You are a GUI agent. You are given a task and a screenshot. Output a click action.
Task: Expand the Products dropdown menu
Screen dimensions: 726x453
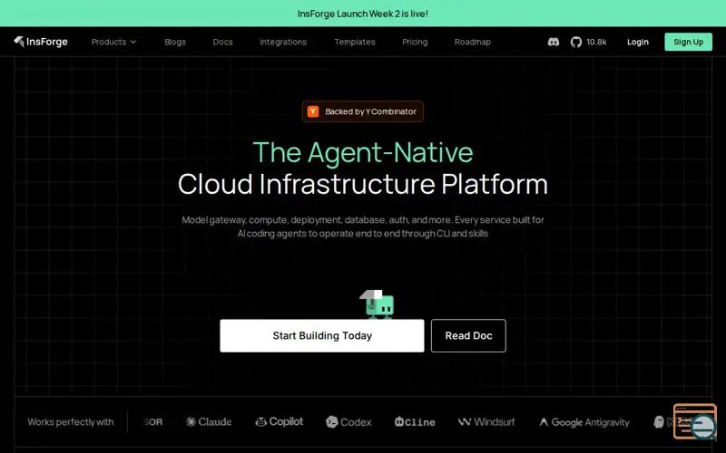pyautogui.click(x=114, y=42)
